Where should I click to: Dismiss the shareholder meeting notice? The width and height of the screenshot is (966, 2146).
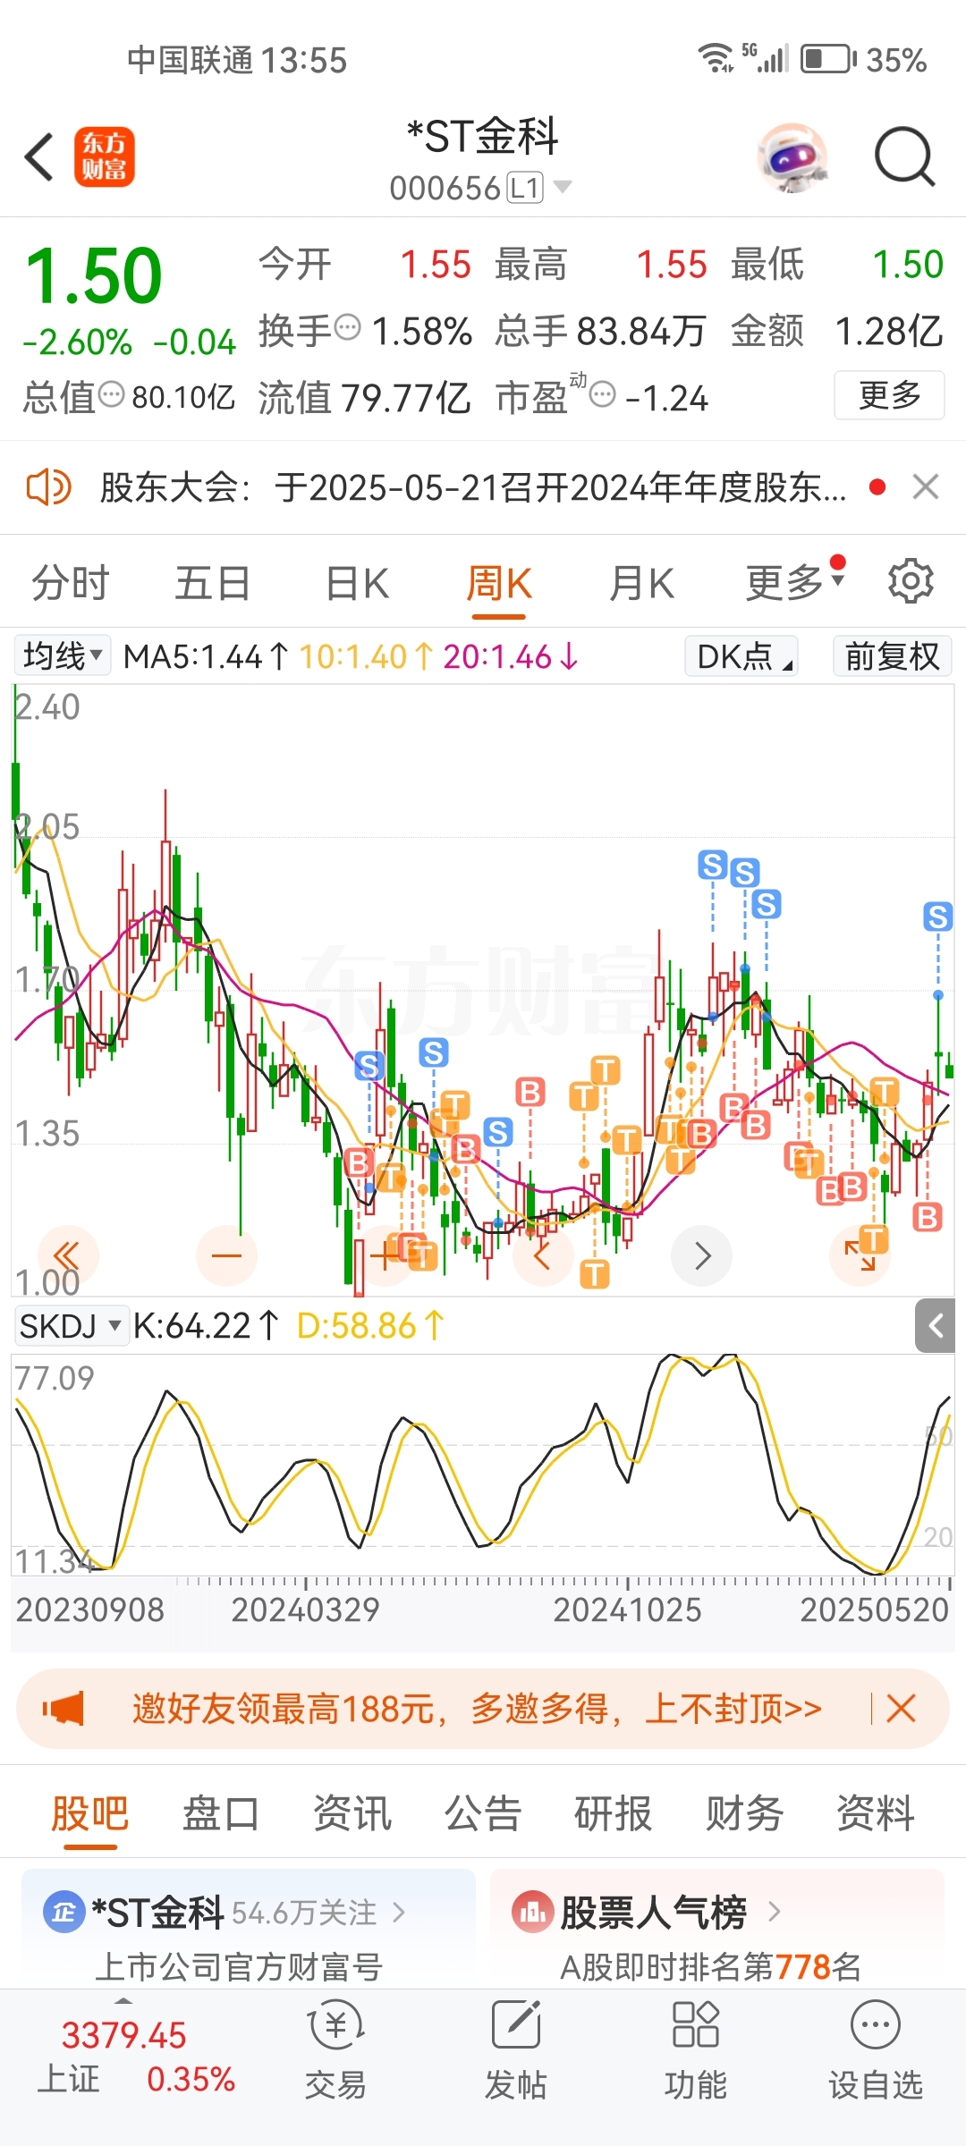pyautogui.click(x=926, y=487)
